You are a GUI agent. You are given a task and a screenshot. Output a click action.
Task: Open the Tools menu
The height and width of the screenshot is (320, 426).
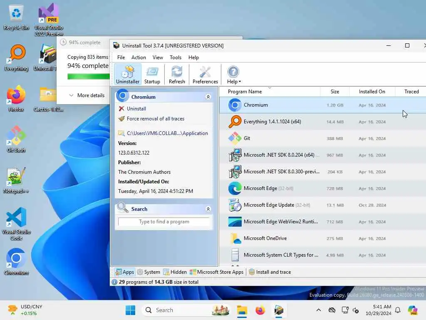pyautogui.click(x=176, y=57)
